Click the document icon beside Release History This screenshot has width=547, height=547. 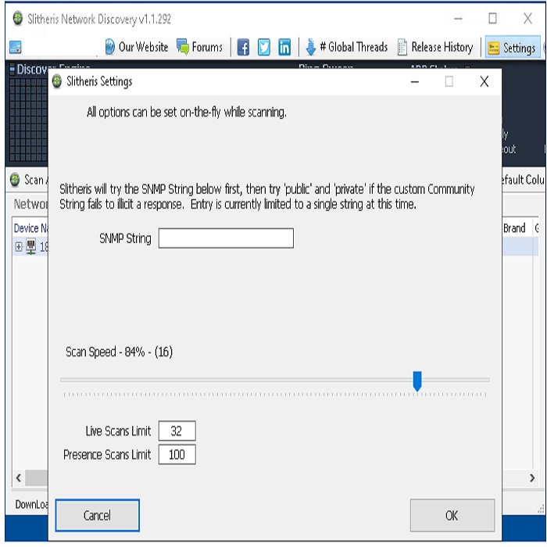point(402,47)
